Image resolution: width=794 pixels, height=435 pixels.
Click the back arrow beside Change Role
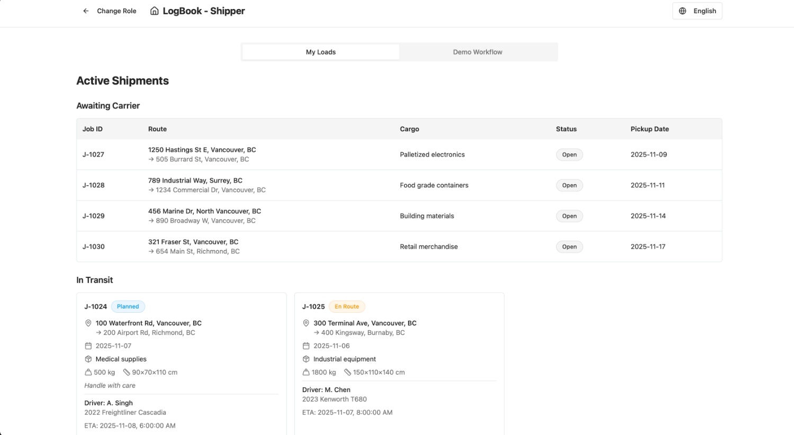(86, 11)
